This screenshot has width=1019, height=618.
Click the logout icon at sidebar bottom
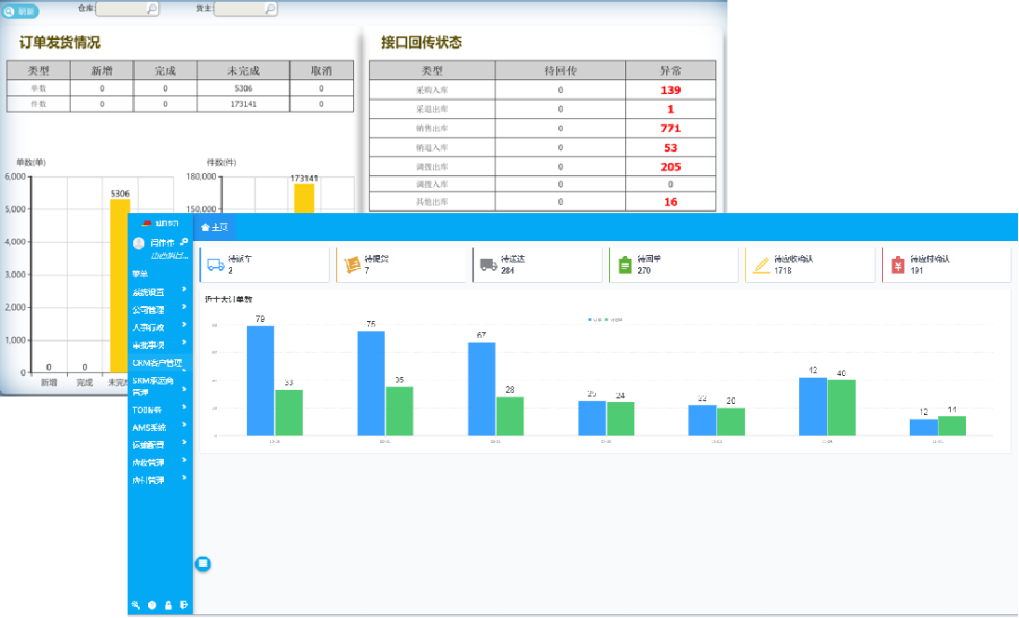pyautogui.click(x=183, y=605)
